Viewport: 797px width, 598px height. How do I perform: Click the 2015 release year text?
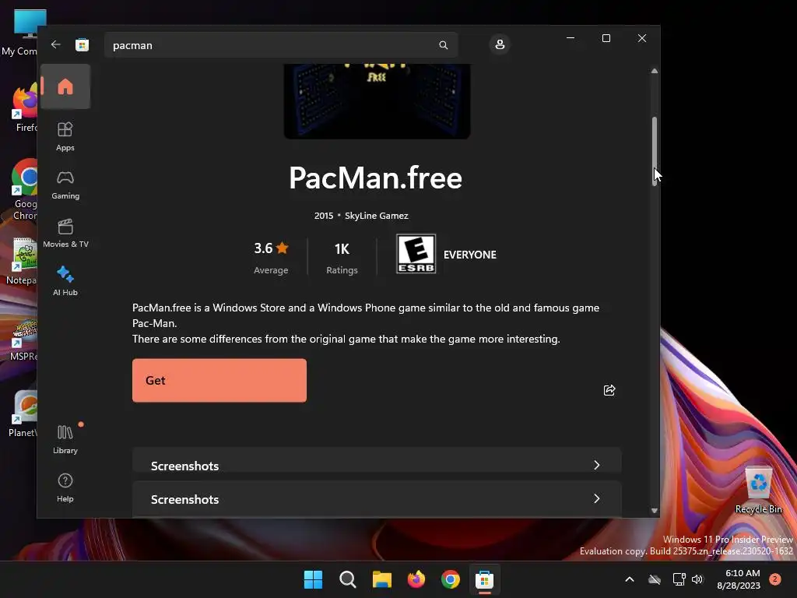pyautogui.click(x=324, y=216)
